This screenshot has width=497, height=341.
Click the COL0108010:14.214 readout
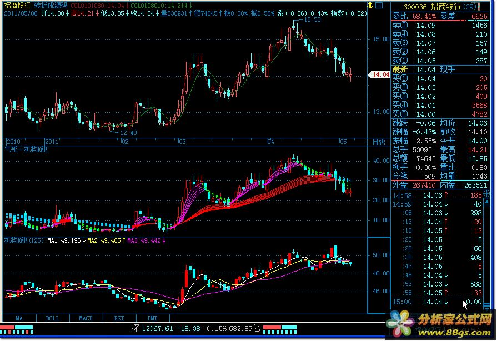(162, 6)
